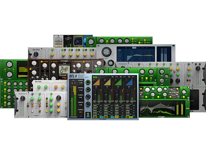Turn the ML4 Release knob
Image resolution: width=206 pixels, height=155 pixels.
88,104
